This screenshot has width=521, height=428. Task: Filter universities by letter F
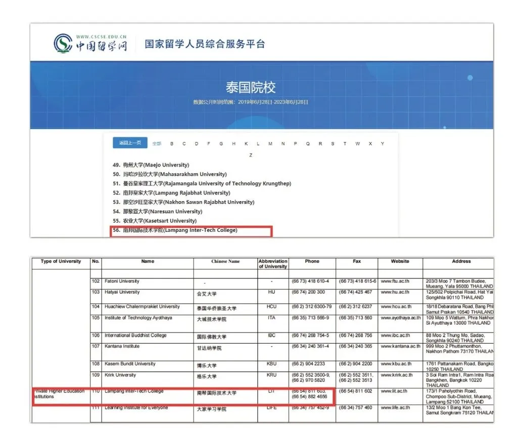tap(209, 144)
